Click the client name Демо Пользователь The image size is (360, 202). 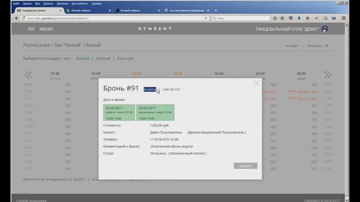pyautogui.click(x=166, y=132)
